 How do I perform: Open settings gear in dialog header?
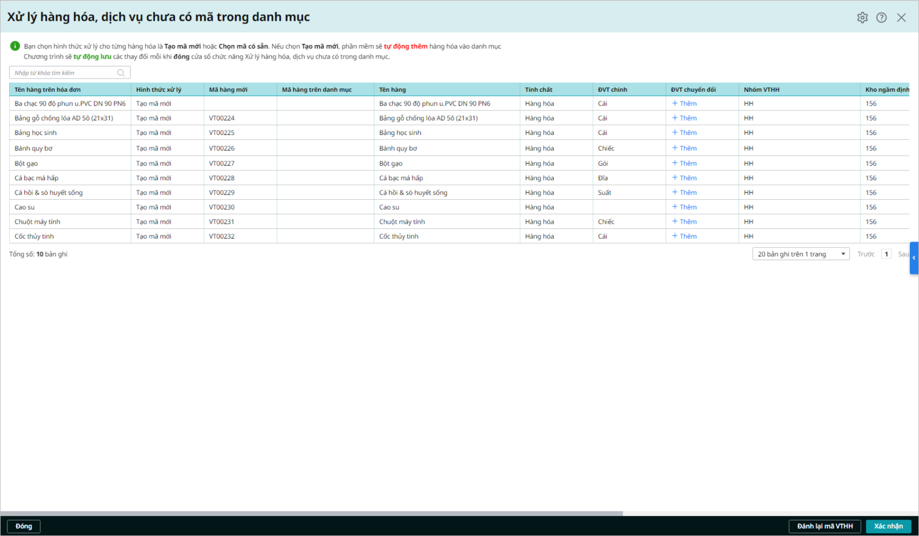pos(862,18)
